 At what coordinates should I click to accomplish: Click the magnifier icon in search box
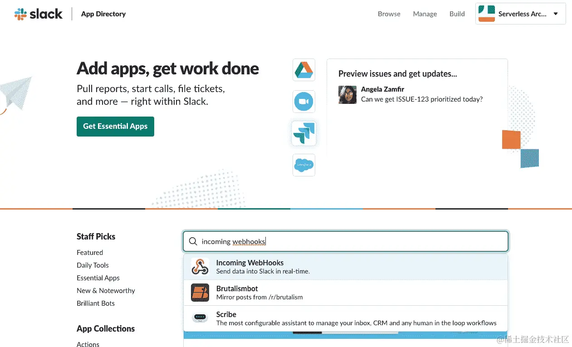193,242
